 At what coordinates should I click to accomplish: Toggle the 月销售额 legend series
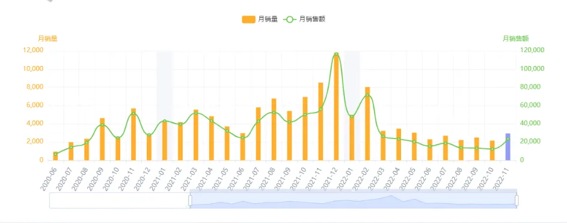[304, 19]
